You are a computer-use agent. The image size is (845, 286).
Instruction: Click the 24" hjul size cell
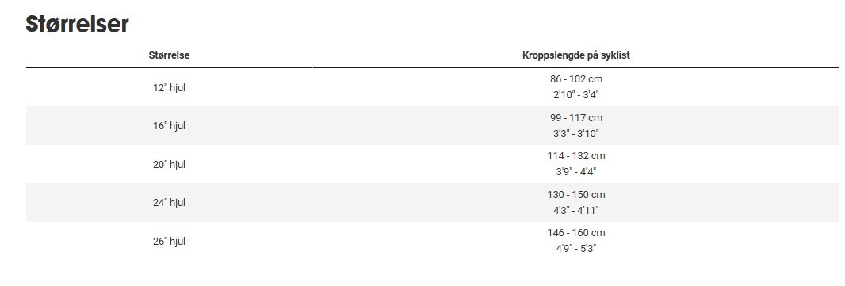[169, 203]
